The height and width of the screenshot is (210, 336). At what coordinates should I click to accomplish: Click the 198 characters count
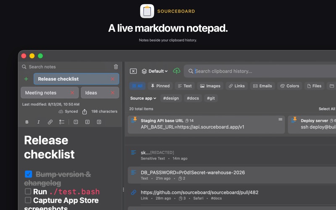[x=104, y=111]
